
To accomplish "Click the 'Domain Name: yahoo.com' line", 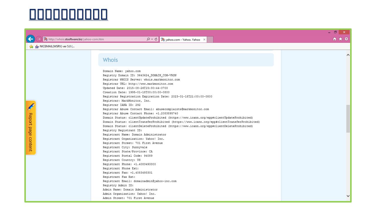I will (122, 71).
